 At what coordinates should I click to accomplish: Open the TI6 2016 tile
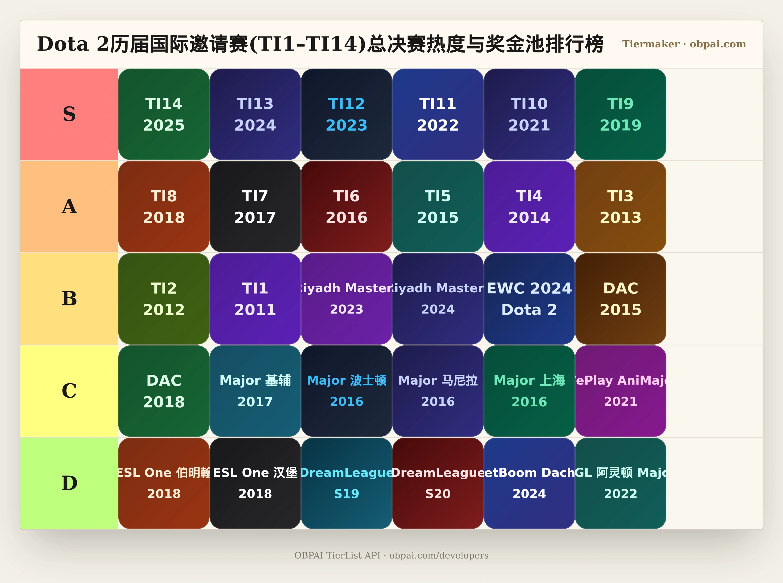(x=347, y=207)
